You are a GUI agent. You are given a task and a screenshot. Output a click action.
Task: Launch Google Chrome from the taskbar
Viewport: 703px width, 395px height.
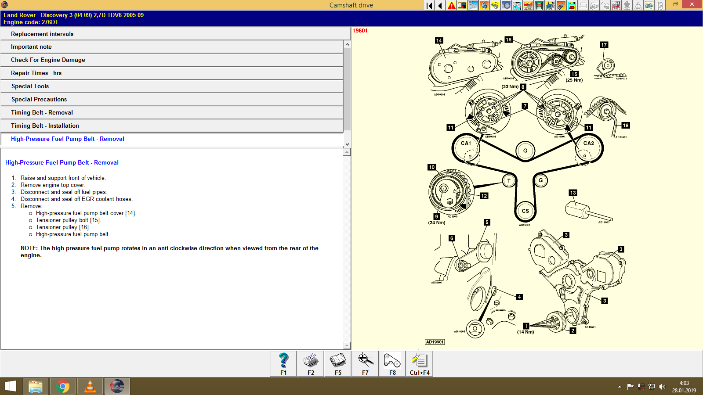click(x=62, y=386)
